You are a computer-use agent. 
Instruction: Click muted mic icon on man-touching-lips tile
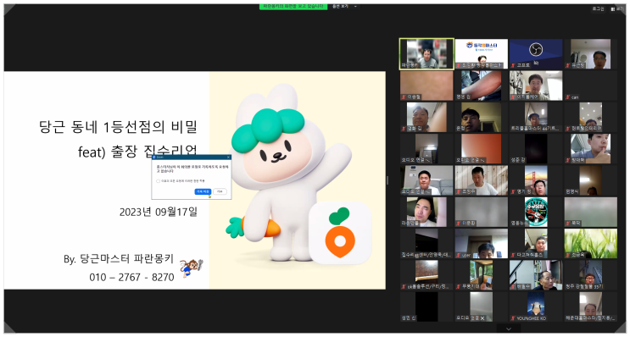coord(568,161)
